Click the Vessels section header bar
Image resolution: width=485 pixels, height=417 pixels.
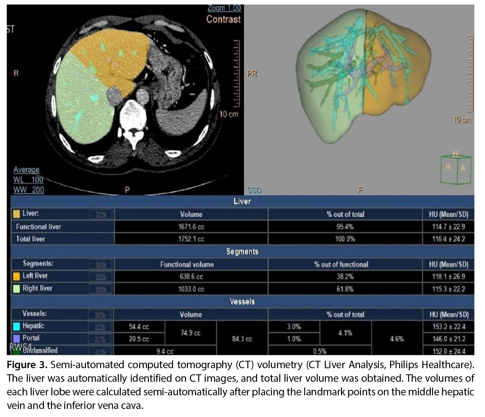[x=242, y=302]
